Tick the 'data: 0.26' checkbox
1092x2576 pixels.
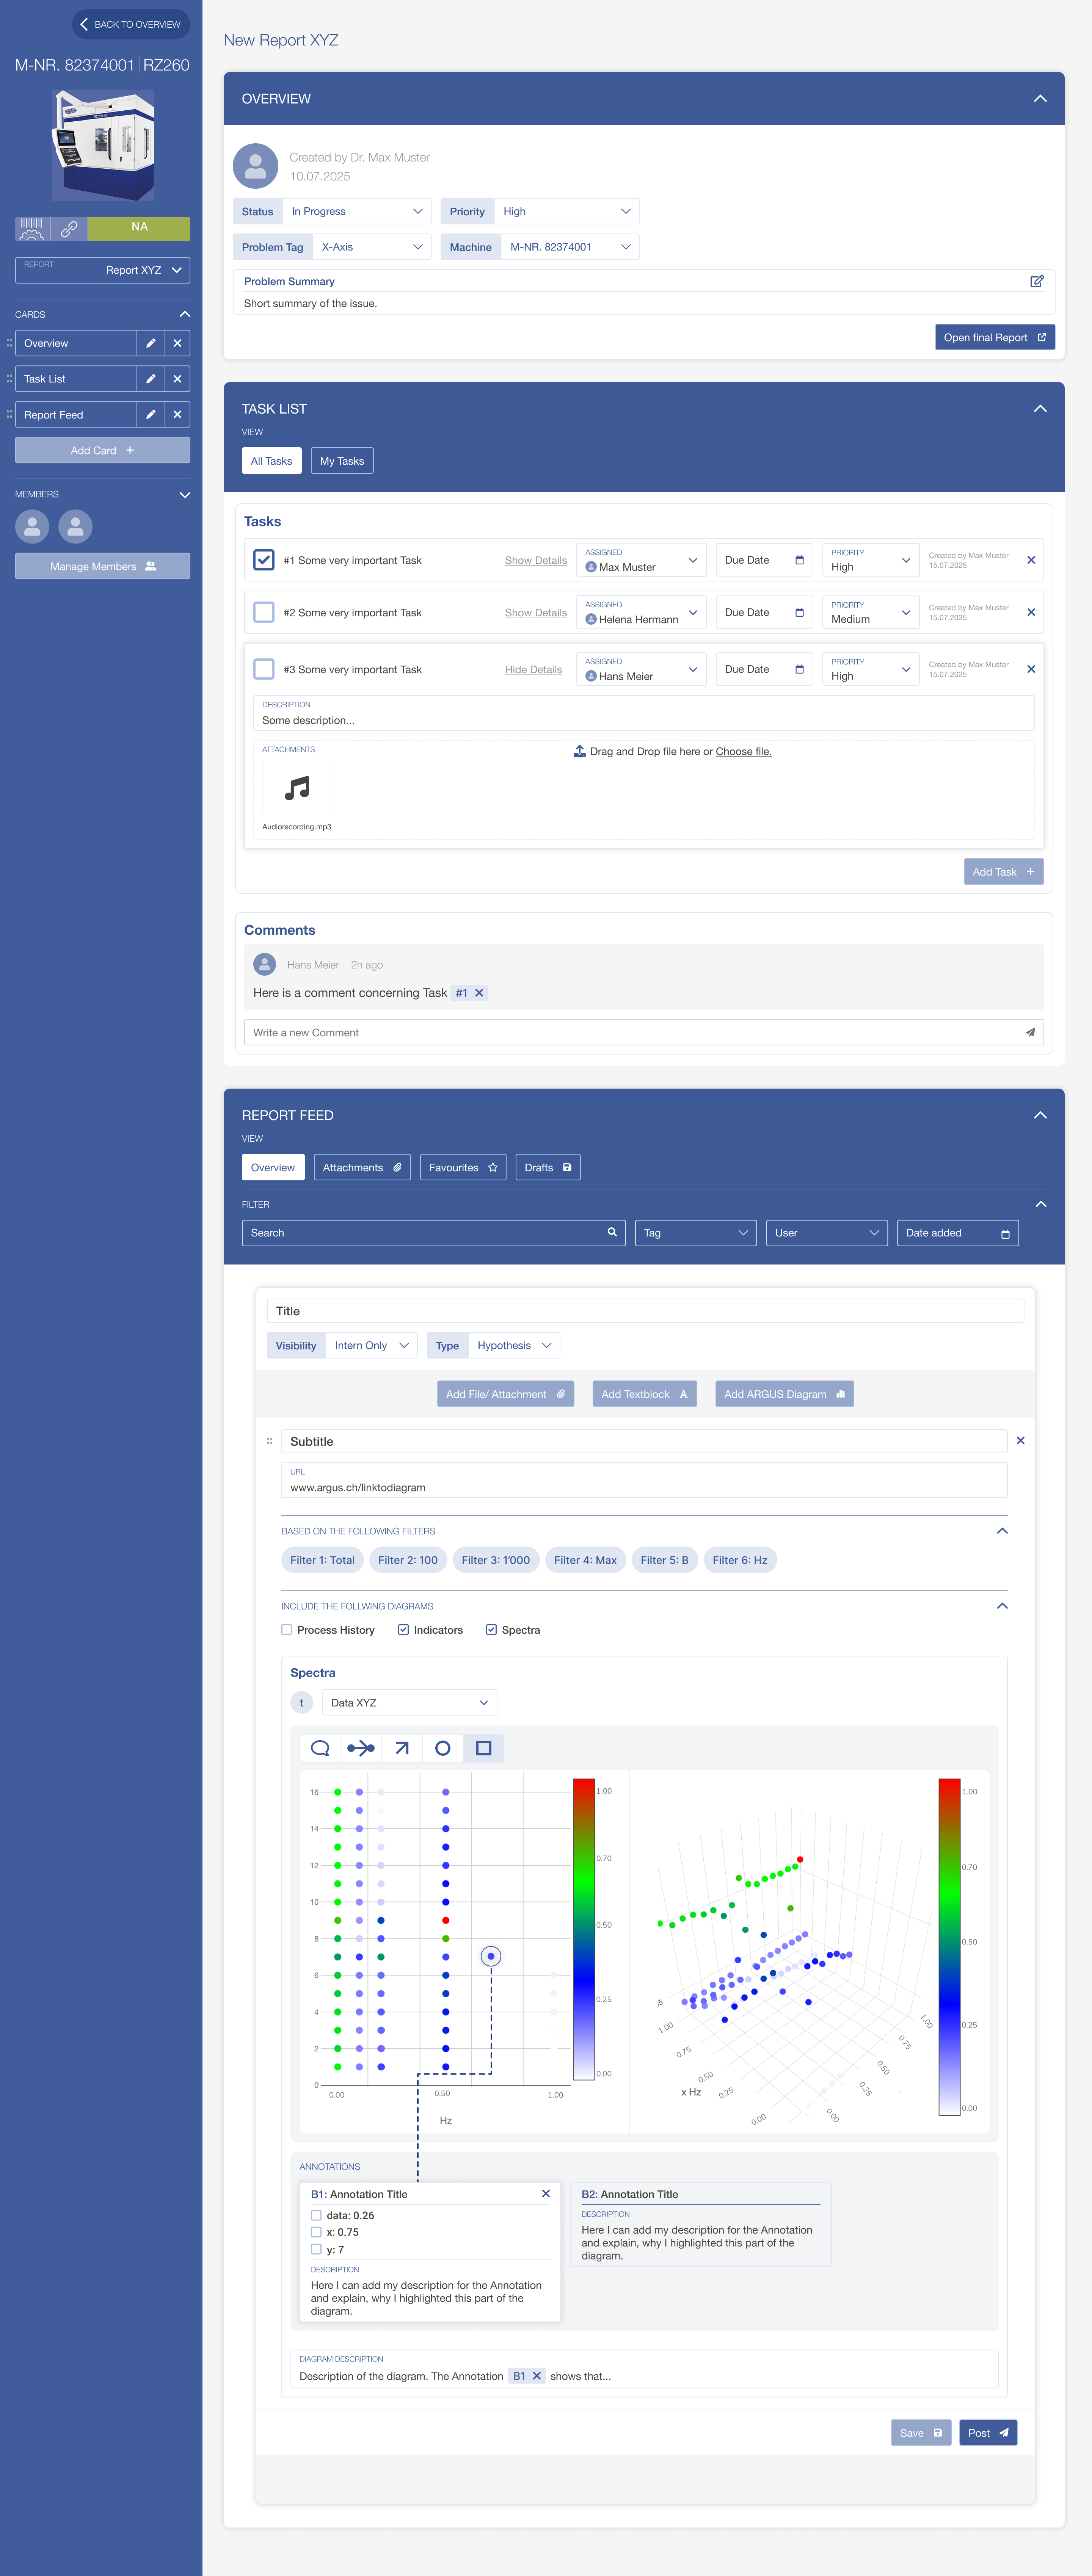coord(316,2216)
